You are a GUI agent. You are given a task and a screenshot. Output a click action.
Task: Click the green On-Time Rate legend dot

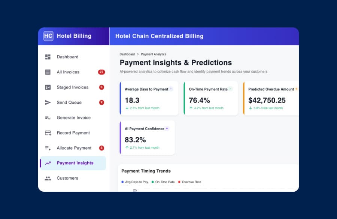point(152,182)
